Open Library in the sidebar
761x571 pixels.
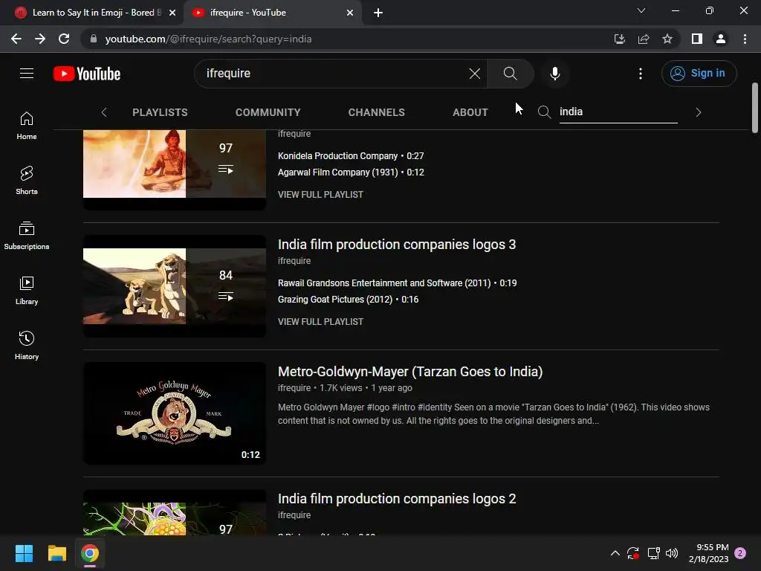pyautogui.click(x=27, y=291)
